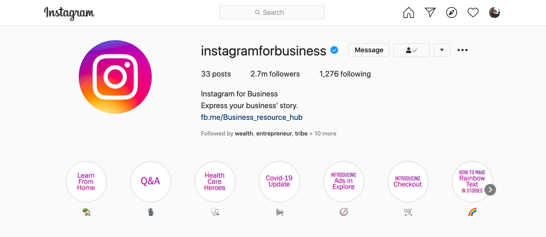Open the three-dots options menu

463,50
